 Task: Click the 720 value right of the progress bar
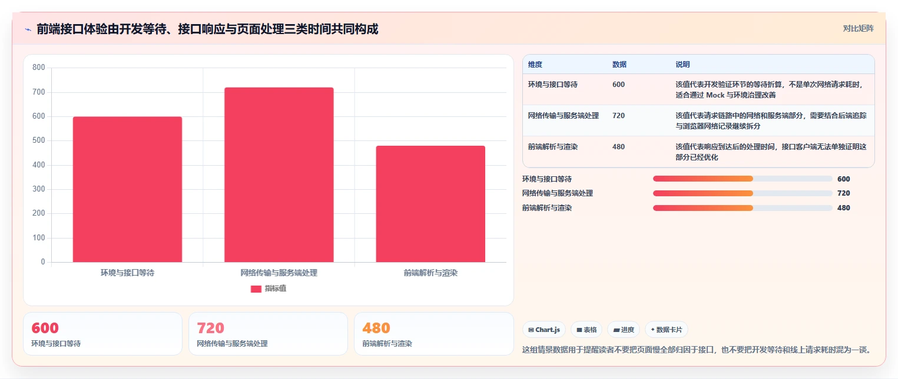click(x=844, y=193)
